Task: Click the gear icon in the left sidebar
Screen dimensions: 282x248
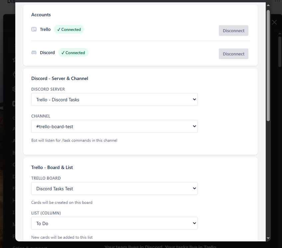Action: [14, 89]
